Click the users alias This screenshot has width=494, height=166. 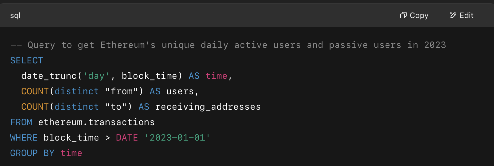(x=180, y=91)
